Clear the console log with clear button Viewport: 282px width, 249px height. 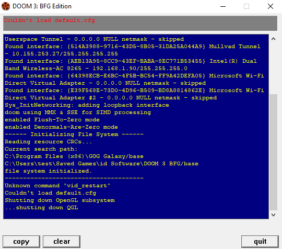62,242
